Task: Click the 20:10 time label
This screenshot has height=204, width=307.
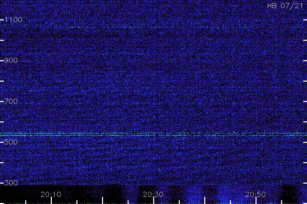Action: (51, 194)
